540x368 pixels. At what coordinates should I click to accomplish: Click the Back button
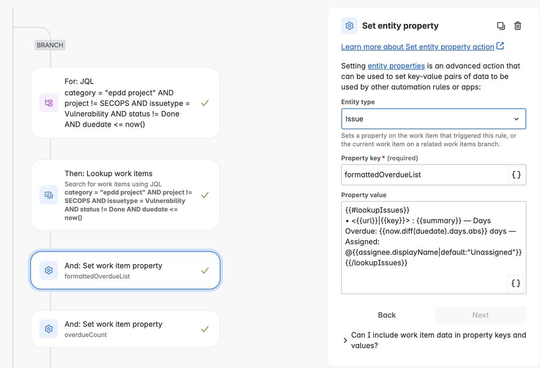coord(386,315)
